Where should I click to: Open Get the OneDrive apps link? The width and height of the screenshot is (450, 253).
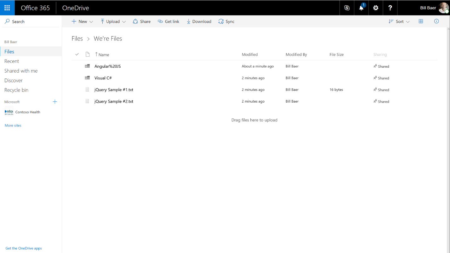click(24, 248)
